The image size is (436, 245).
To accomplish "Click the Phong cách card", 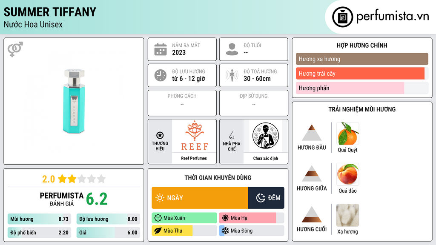I will tap(182, 103).
